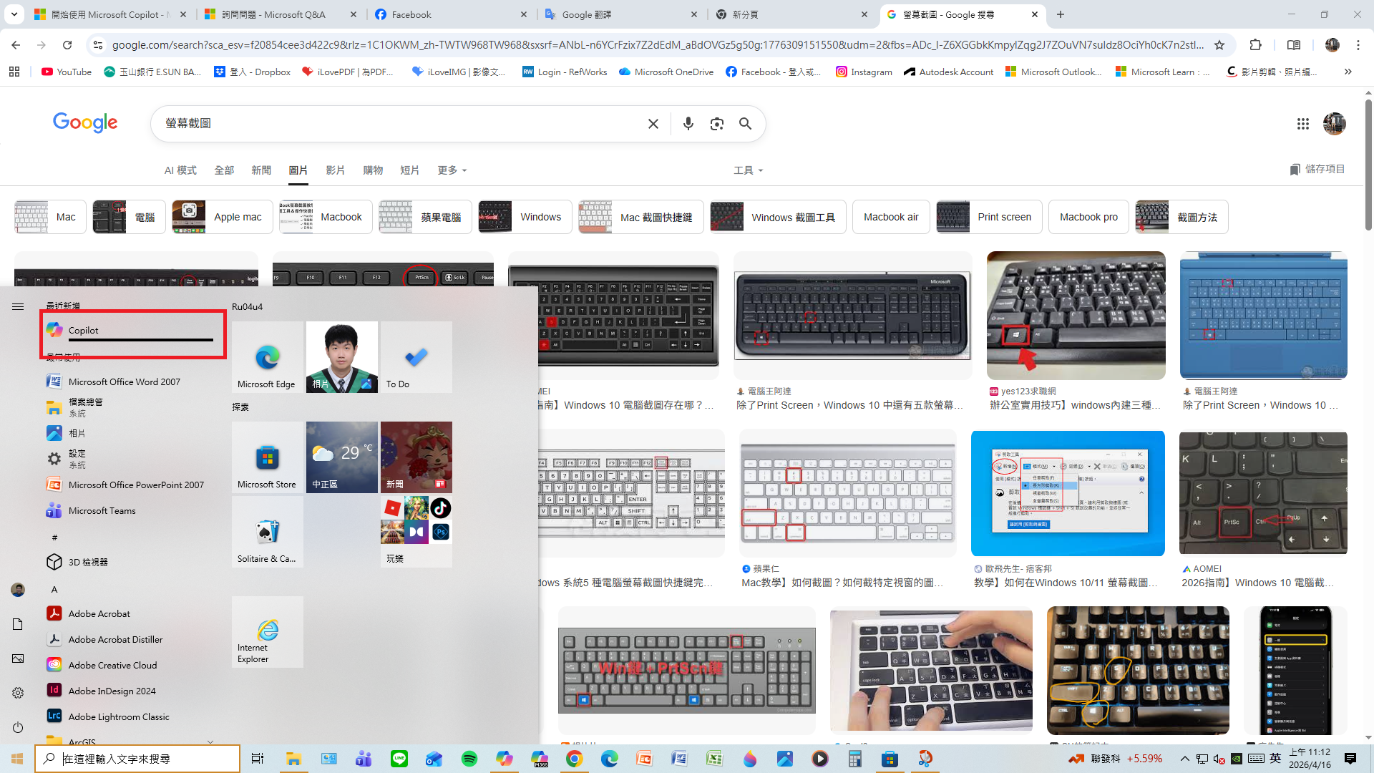1374x773 pixels.
Task: Select the Macbook pro filter chip
Action: coord(1088,217)
